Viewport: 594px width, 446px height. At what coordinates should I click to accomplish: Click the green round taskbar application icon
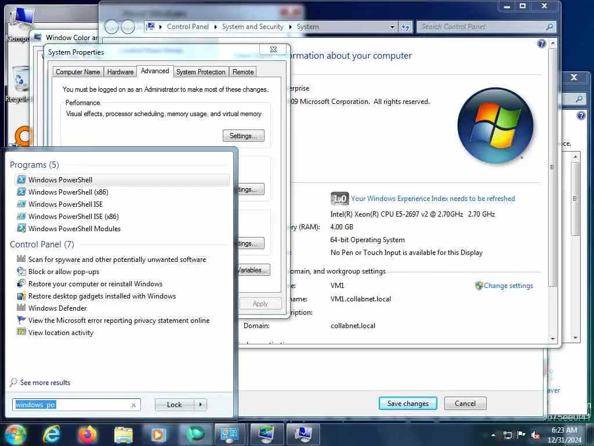195,434
